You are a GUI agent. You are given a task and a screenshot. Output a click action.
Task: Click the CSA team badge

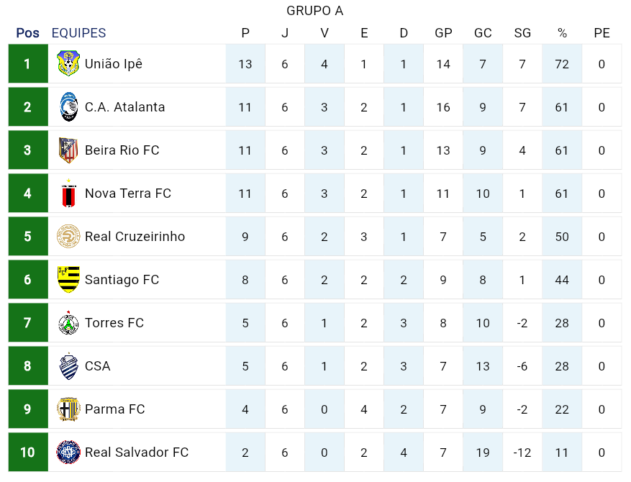point(68,366)
